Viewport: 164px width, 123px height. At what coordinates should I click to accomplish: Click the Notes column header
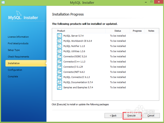pyautogui.click(x=151, y=31)
